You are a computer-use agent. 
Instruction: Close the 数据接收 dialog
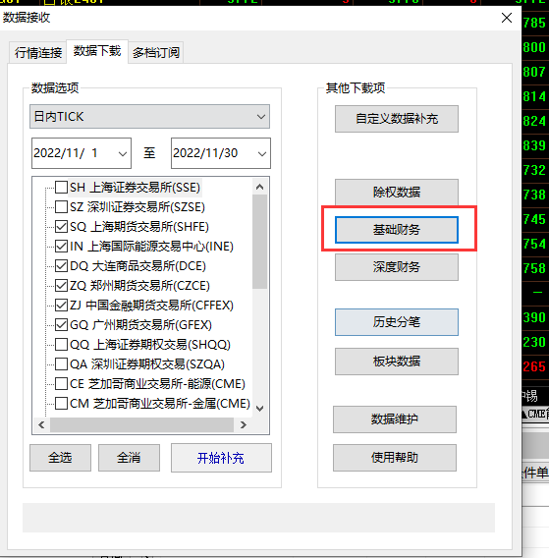(507, 18)
